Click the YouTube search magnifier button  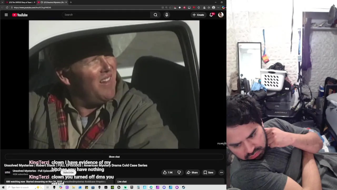pos(156,15)
